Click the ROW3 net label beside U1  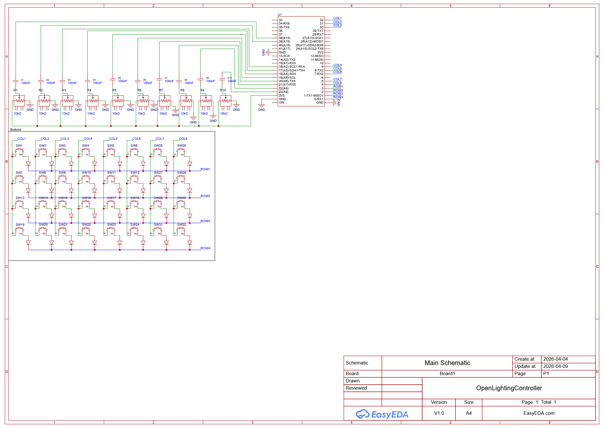[x=338, y=94]
